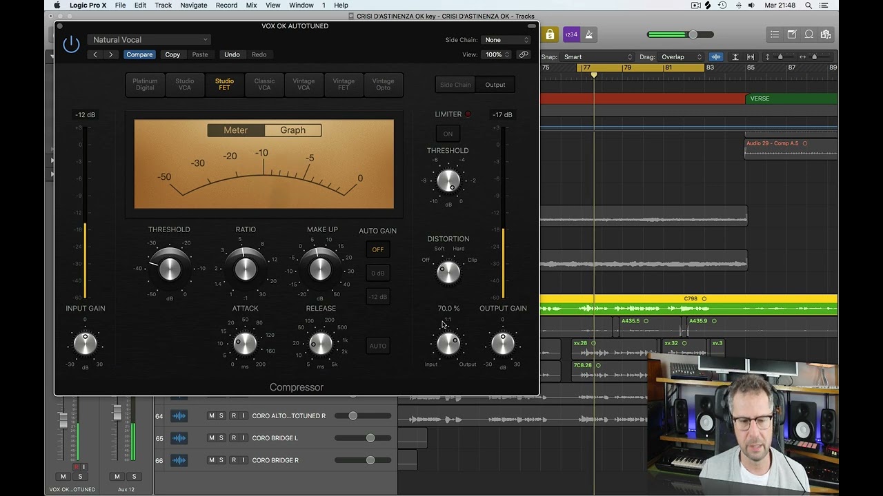The height and width of the screenshot is (496, 883).
Task: Click the link icon beside View percentage
Action: [x=524, y=54]
